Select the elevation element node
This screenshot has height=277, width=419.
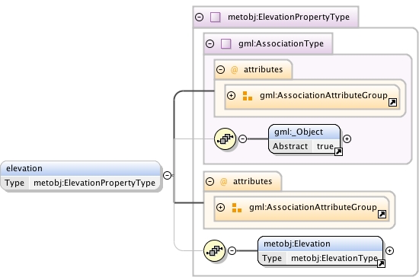(x=81, y=176)
